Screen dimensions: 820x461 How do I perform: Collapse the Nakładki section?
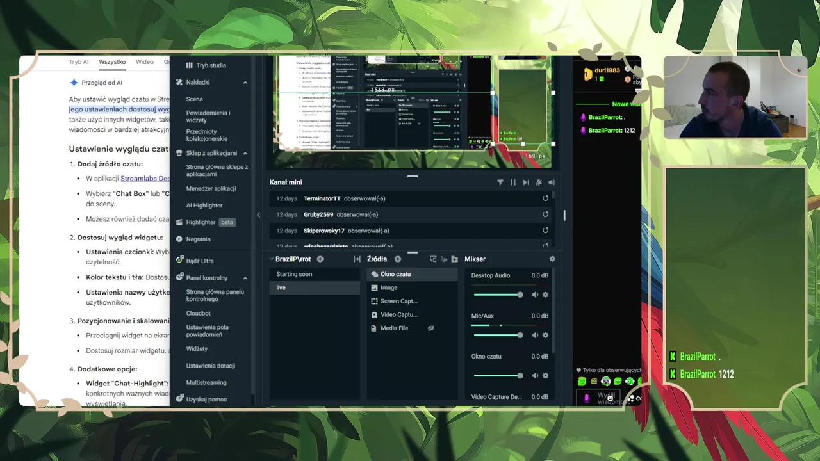[245, 82]
